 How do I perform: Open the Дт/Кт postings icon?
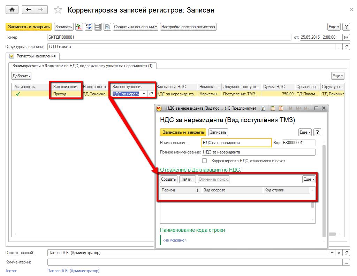[x=79, y=27]
